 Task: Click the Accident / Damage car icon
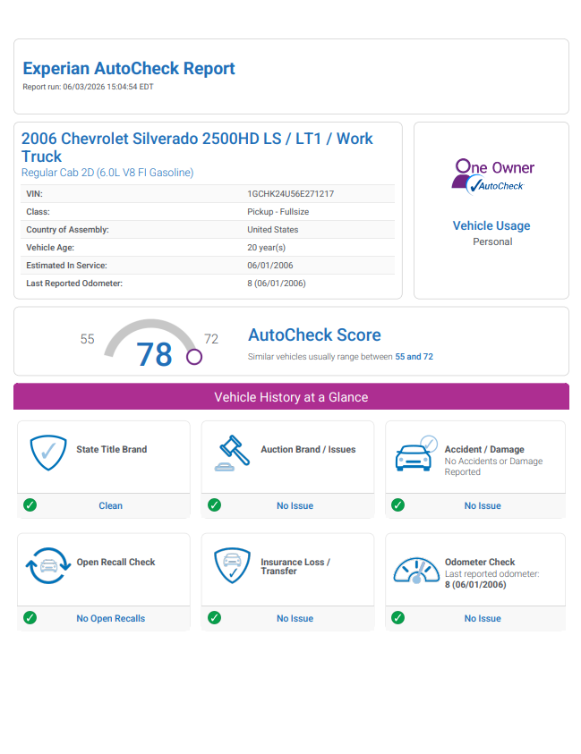417,453
